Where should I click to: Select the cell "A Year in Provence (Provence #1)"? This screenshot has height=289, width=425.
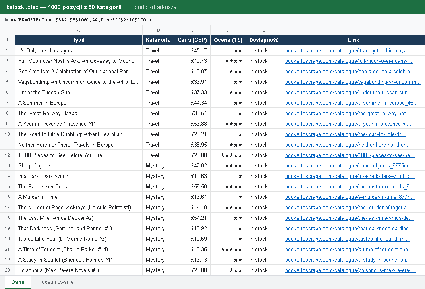[x=79, y=124]
